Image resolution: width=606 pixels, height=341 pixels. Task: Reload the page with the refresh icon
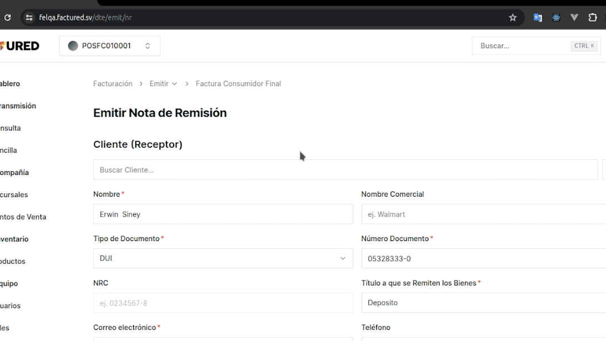coord(7,18)
